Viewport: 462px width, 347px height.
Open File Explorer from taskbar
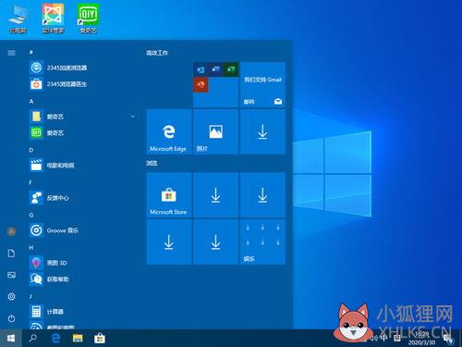coord(78,339)
